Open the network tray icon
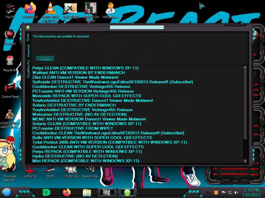 230,192
